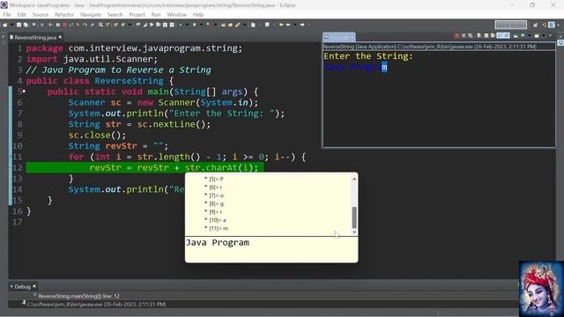Viewport: 564px width, 317px height.
Task: Open the Navigate menu
Action: (91, 14)
